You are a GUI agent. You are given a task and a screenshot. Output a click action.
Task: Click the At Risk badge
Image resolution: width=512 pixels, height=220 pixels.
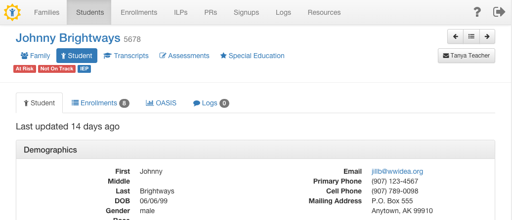[x=25, y=69]
